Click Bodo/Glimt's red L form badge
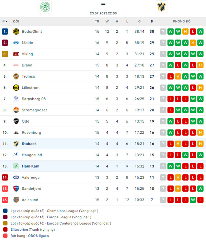This screenshot has height=241, width=206. point(193,32)
